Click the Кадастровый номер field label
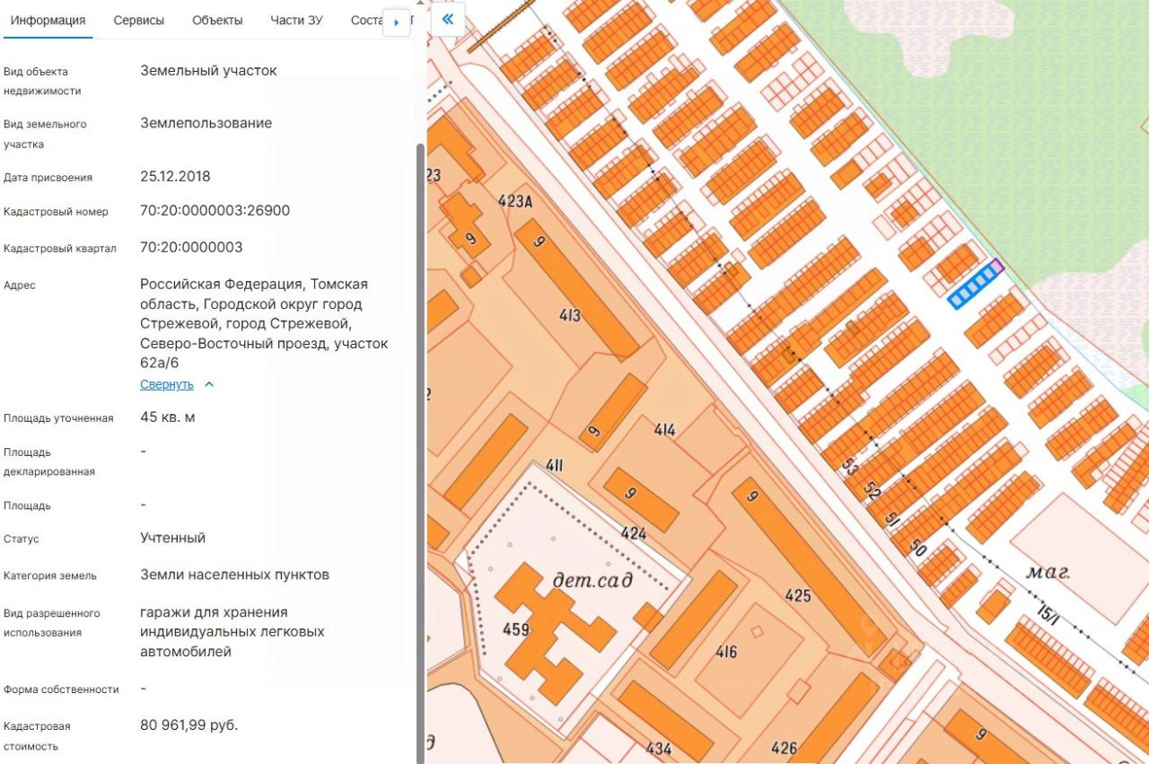Image resolution: width=1149 pixels, height=764 pixels. (x=56, y=212)
